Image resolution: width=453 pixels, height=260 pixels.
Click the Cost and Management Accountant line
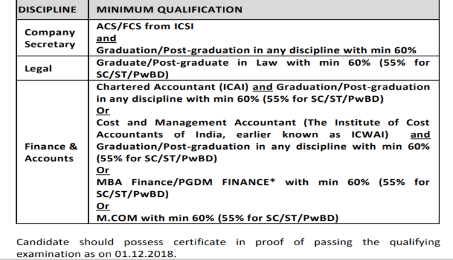(263, 122)
